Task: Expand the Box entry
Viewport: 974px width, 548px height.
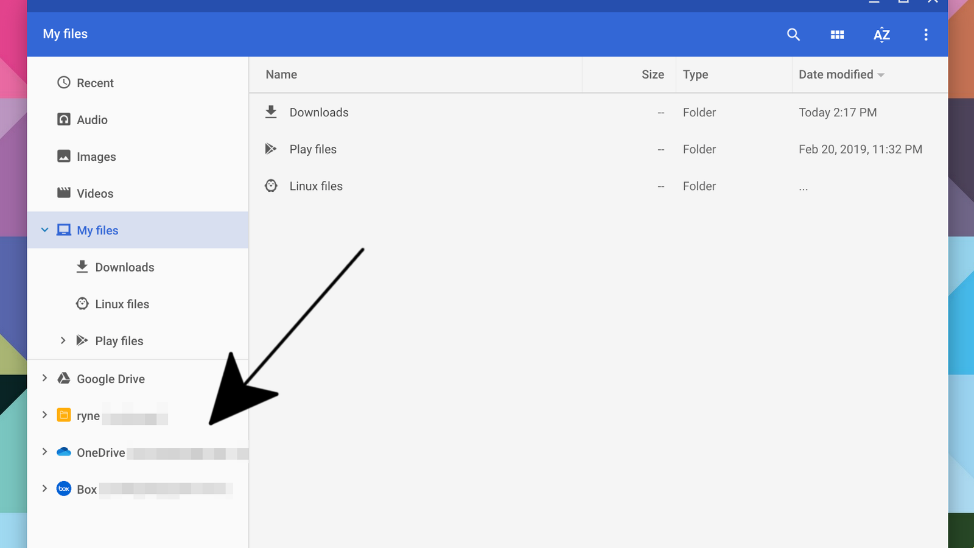Action: [x=44, y=488]
